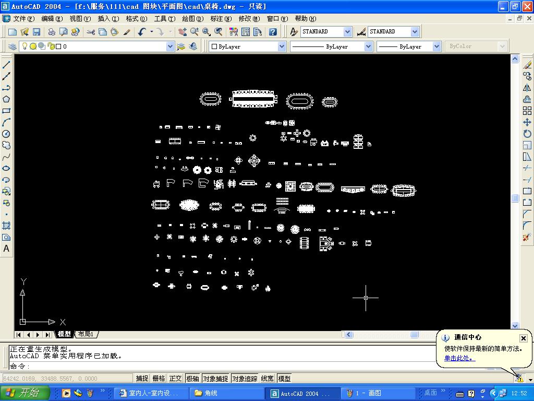Click the Windows 开始 Start button
Screen dimensions: 534x401
(25, 393)
